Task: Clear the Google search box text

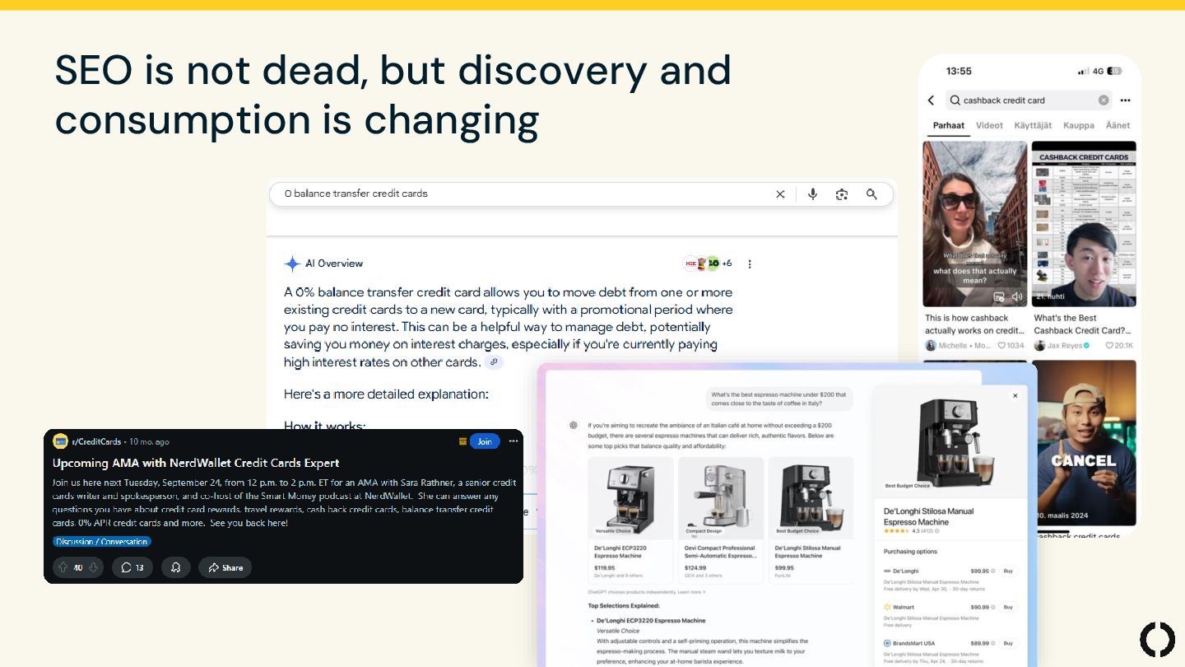Action: tap(780, 194)
